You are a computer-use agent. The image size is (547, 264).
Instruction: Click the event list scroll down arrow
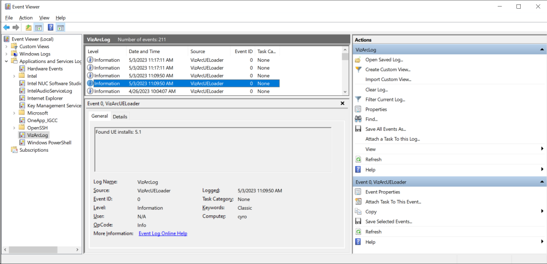click(x=345, y=91)
